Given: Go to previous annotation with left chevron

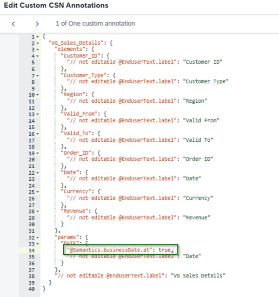Looking at the screenshot, I should [13, 23].
